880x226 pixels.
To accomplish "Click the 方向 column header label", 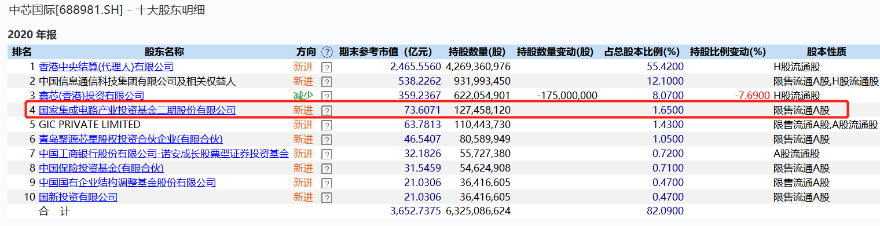I will click(306, 52).
